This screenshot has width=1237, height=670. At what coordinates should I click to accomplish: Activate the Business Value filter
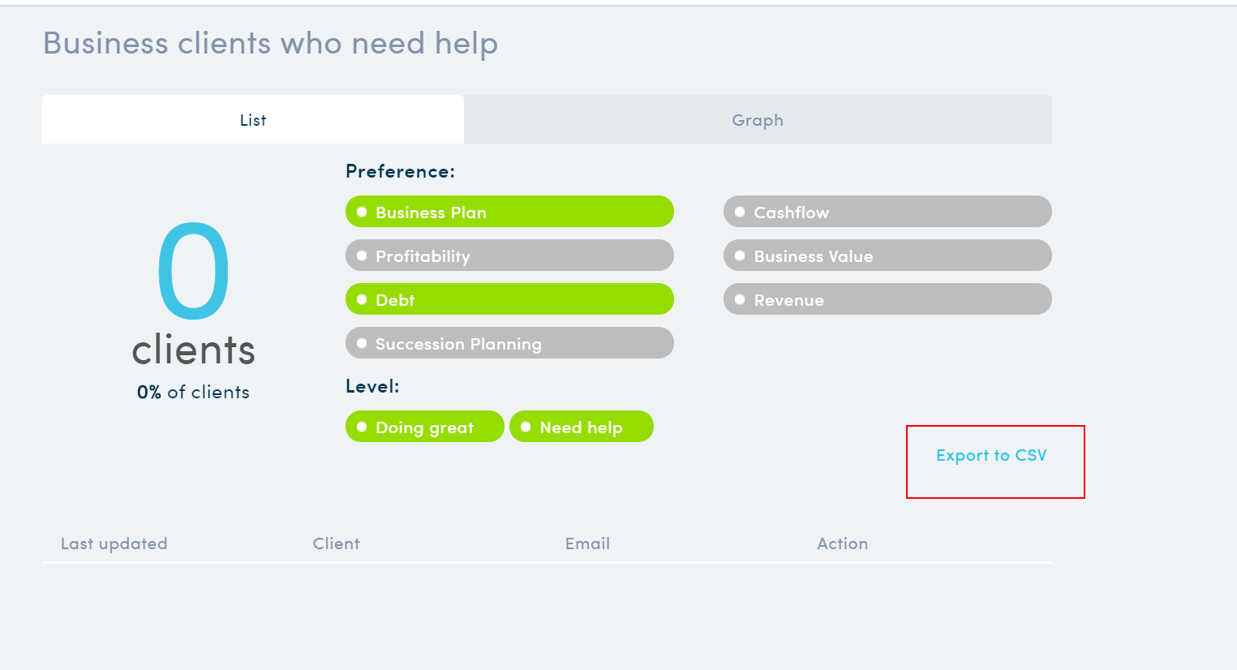[x=887, y=256]
